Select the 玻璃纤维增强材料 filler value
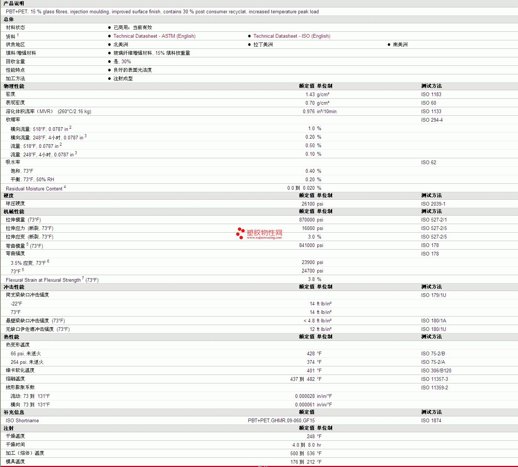Image resolution: width=518 pixels, height=467 pixels. coord(152,53)
